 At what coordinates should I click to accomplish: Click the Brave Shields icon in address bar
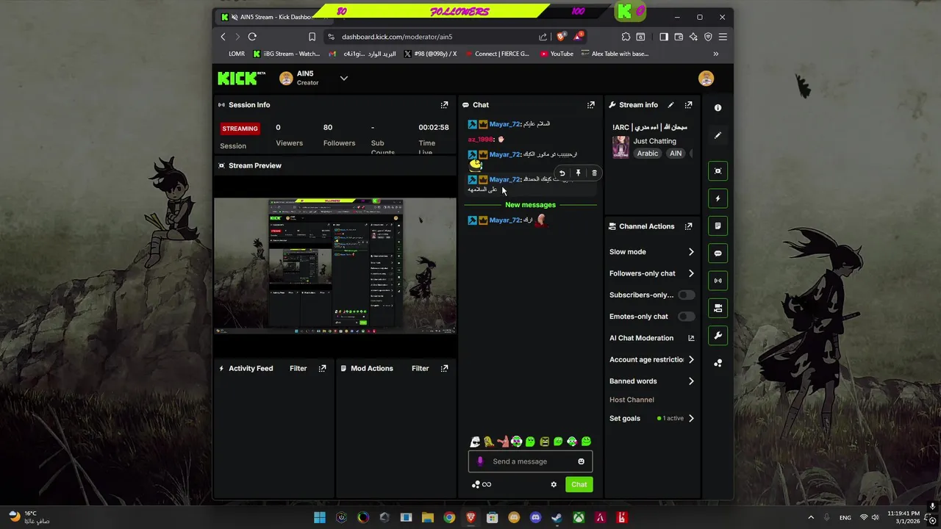click(x=562, y=37)
